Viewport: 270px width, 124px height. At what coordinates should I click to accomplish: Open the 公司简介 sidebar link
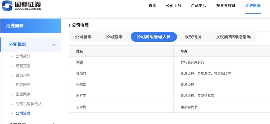pos(23,56)
